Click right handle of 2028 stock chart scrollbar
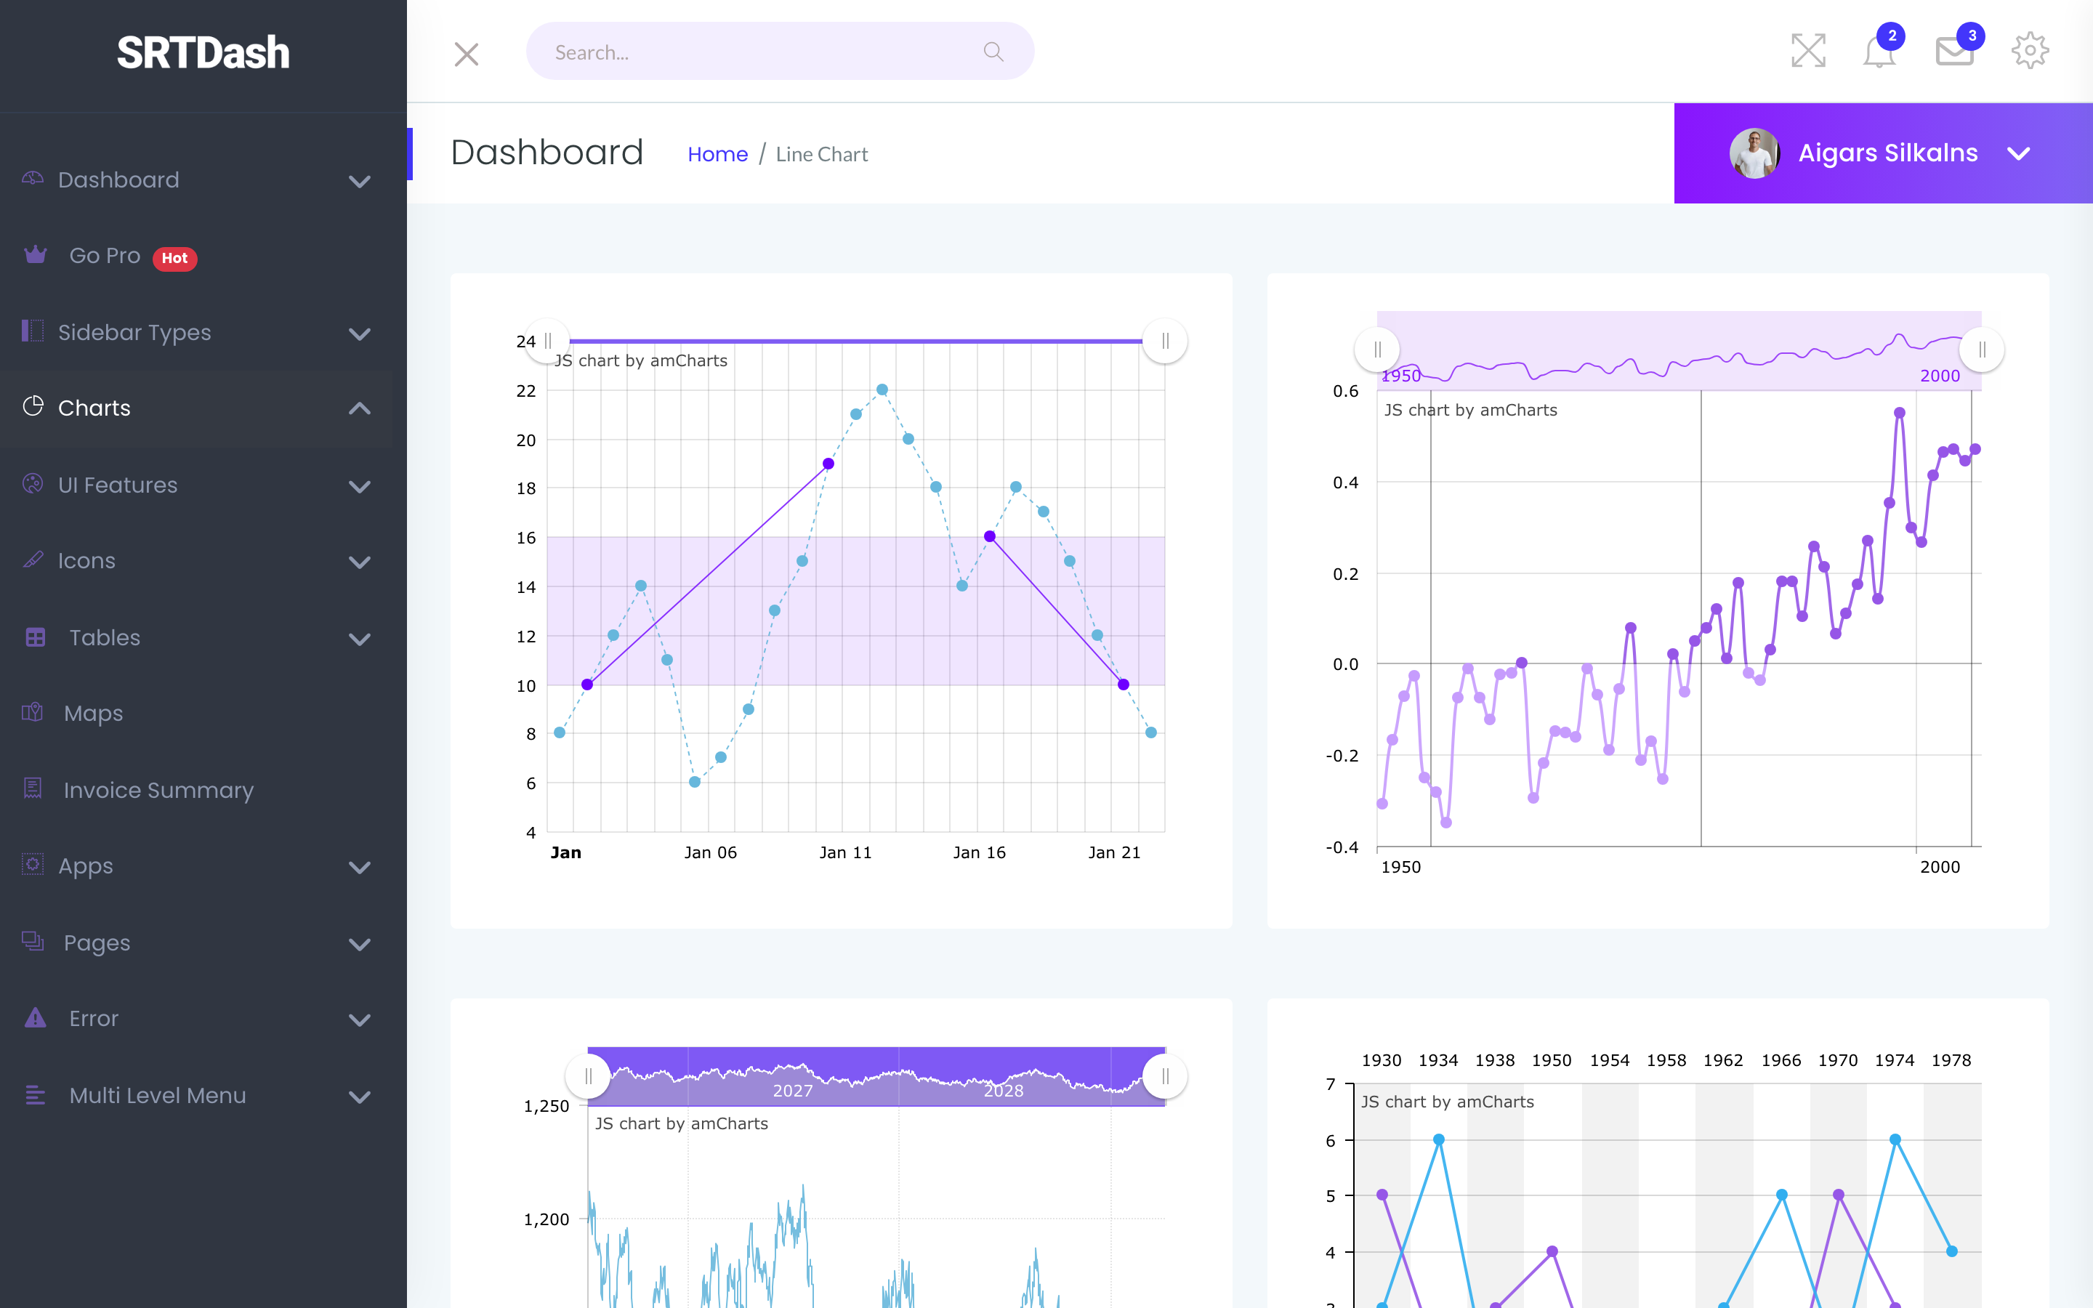2093x1308 pixels. (x=1164, y=1076)
